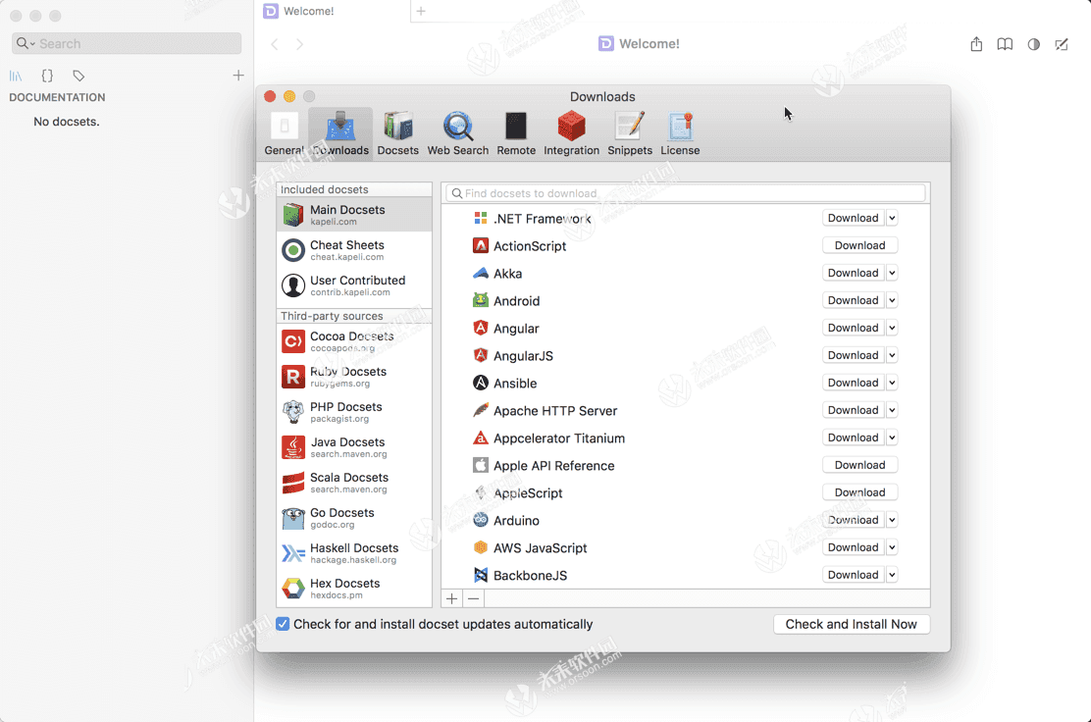Expand version dropdown for Akka
The image size is (1091, 722).
click(892, 273)
